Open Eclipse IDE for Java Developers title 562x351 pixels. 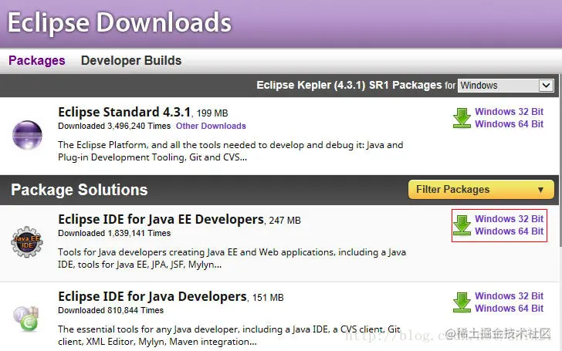(152, 296)
